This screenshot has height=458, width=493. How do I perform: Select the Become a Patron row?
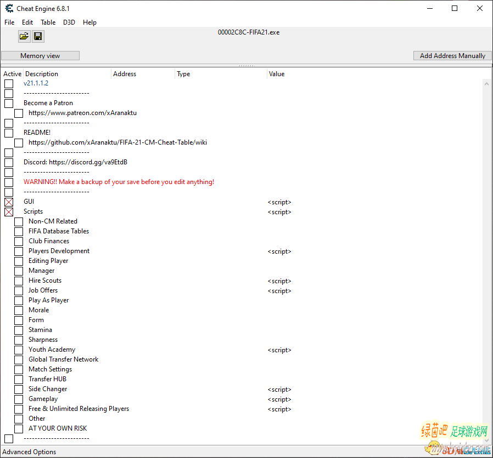tap(48, 103)
